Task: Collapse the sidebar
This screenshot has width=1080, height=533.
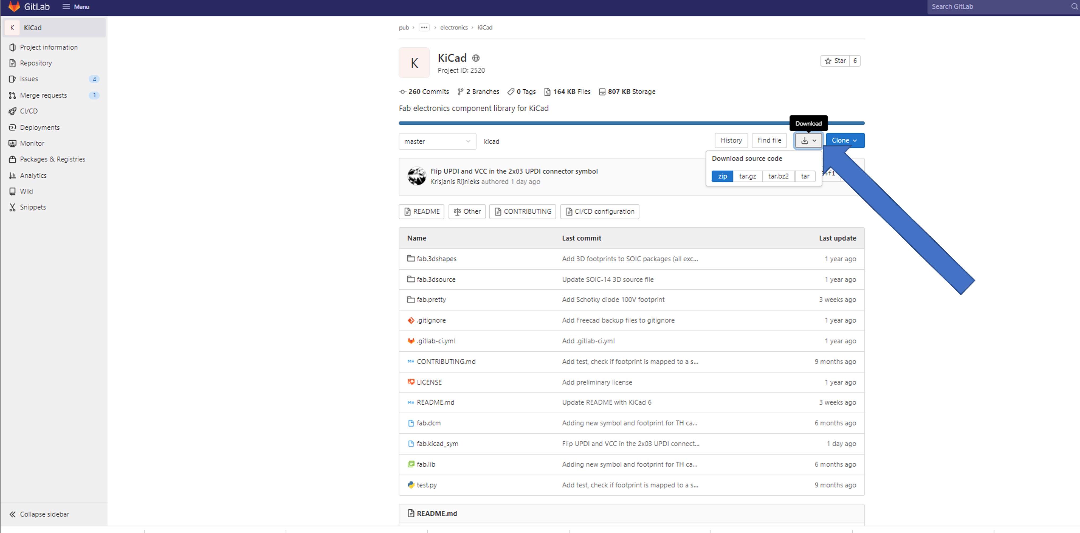Action: click(x=40, y=514)
